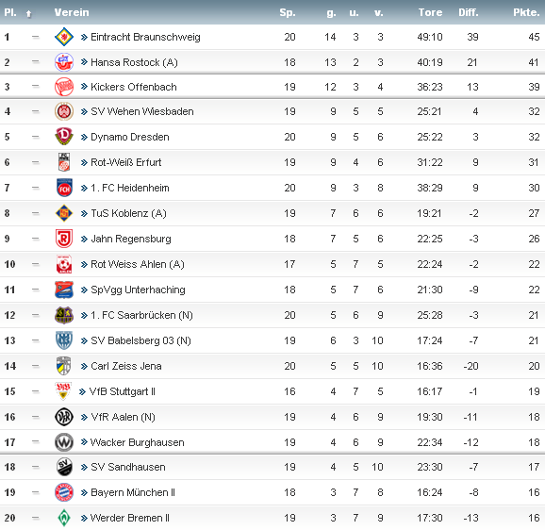The height and width of the screenshot is (530, 545).
Task: Sort by the Tore column header
Action: (430, 12)
